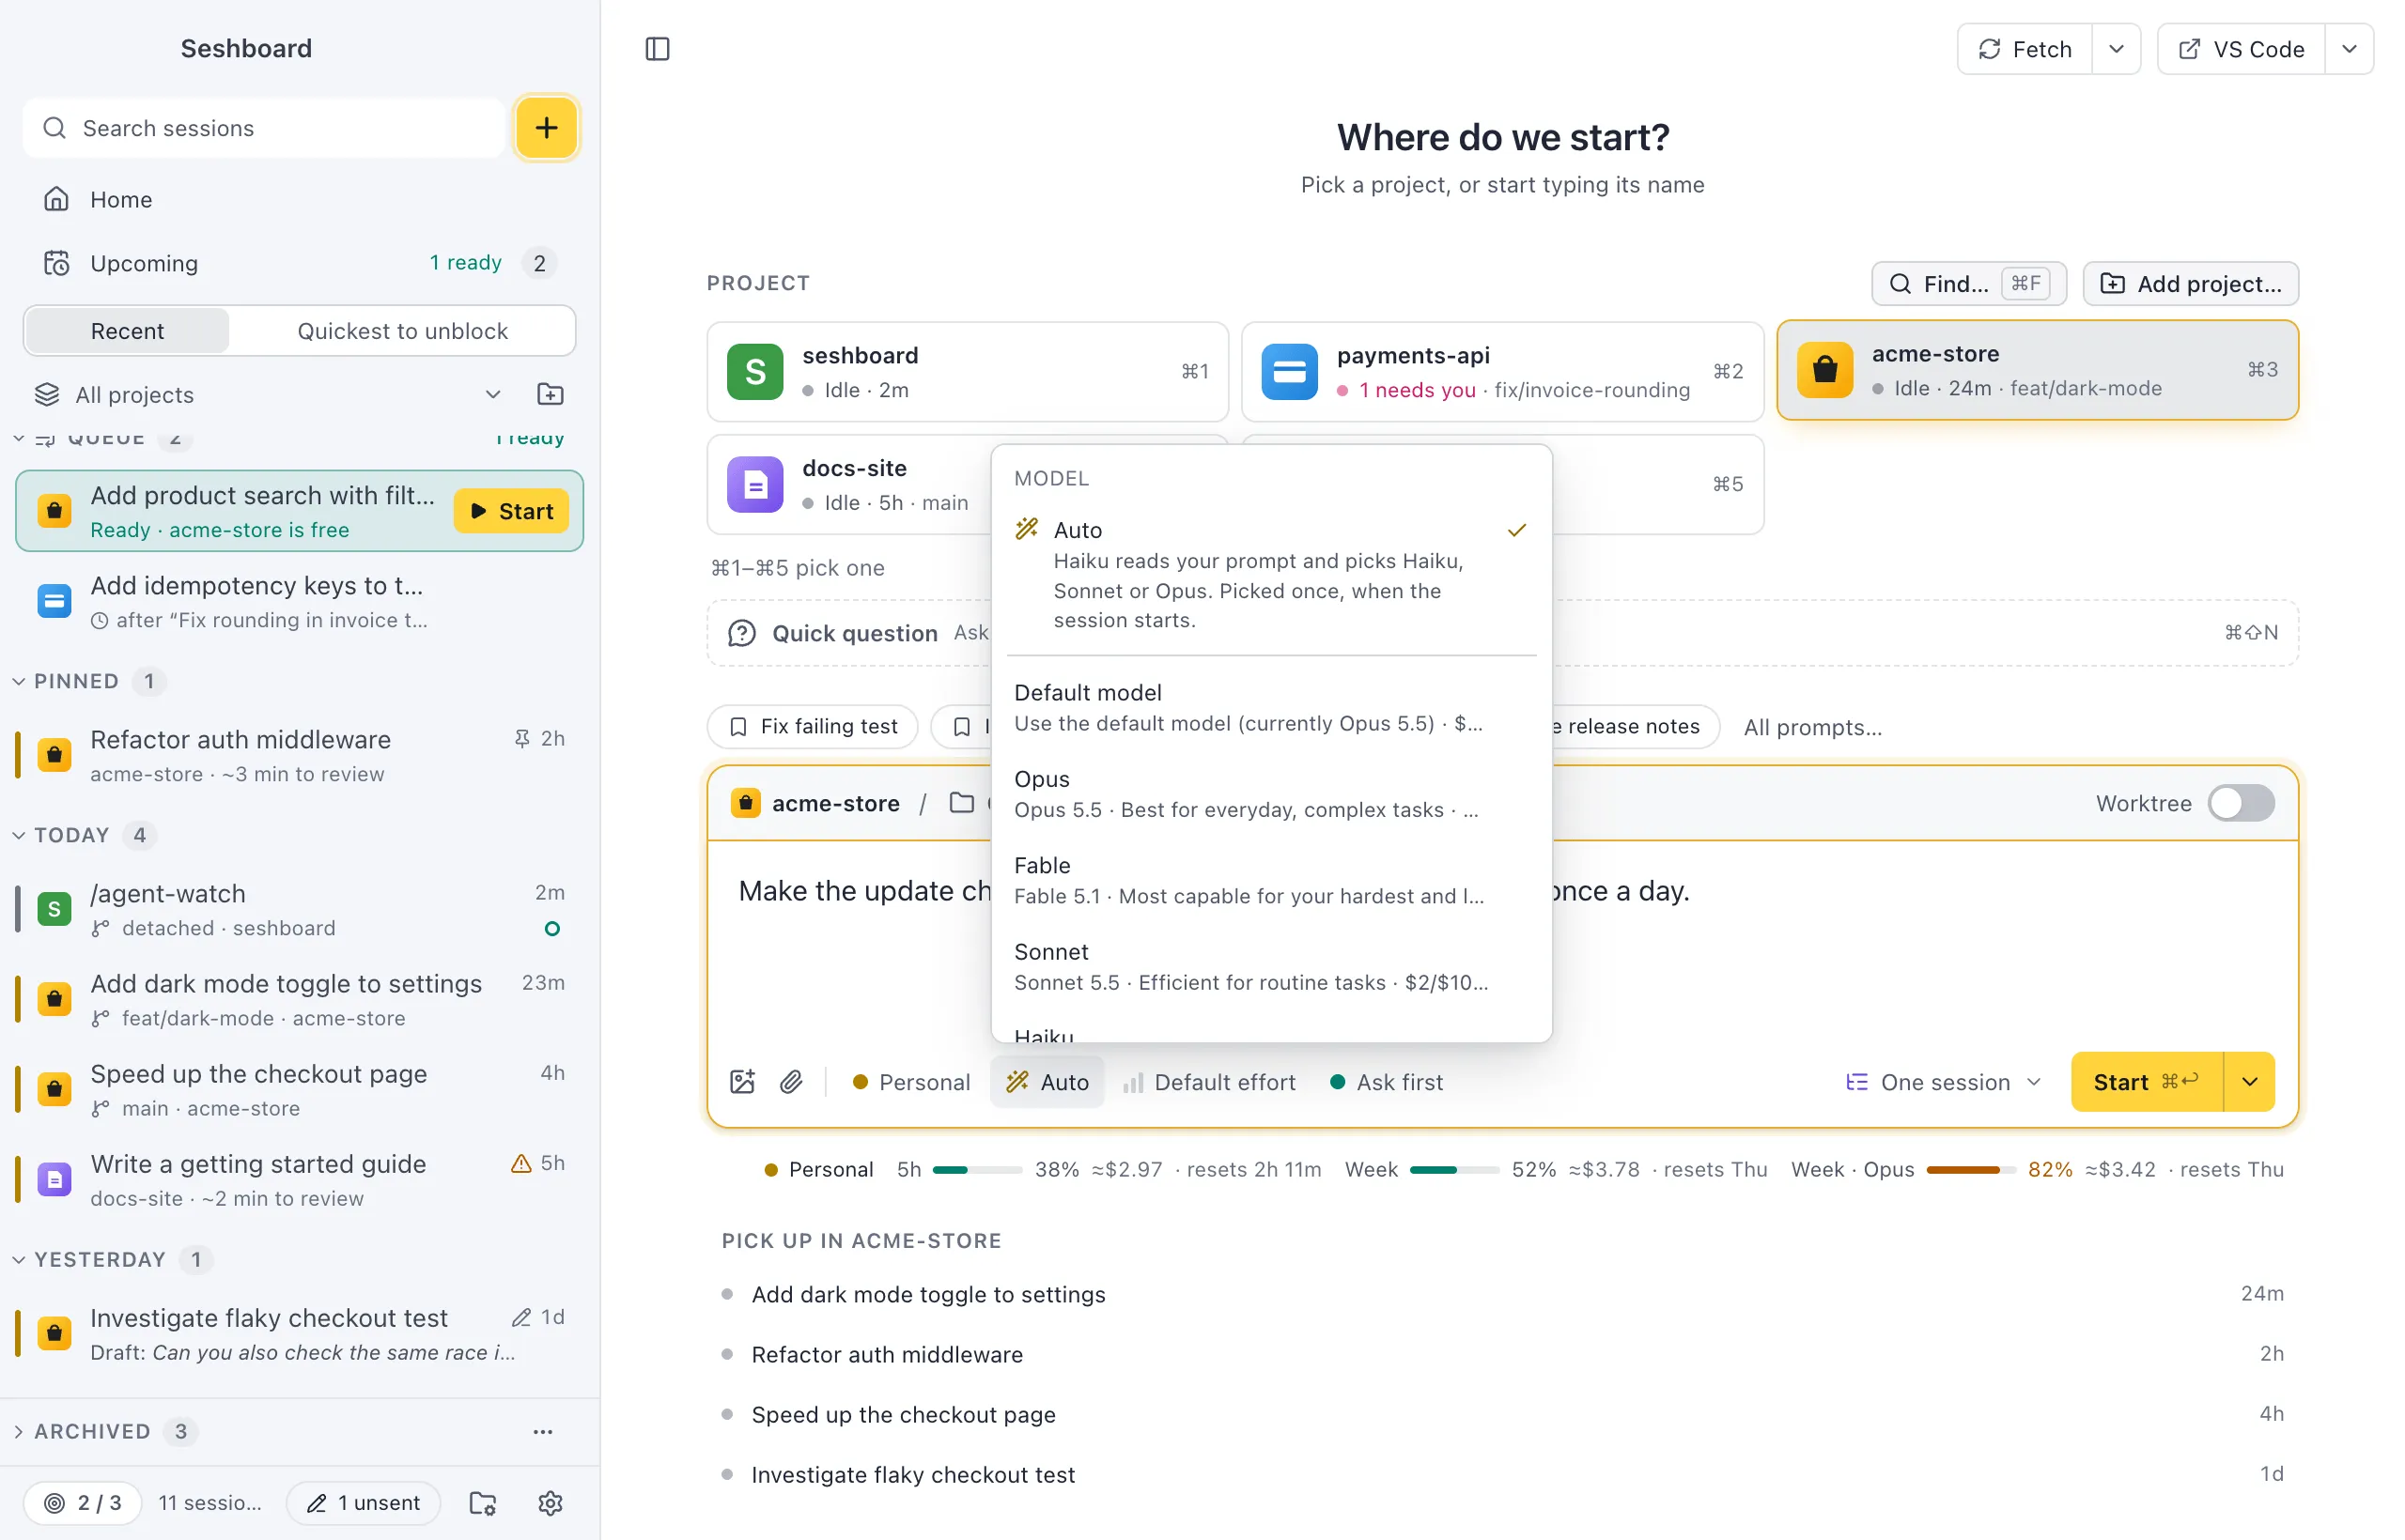Click the Add project... button
2405x1540 pixels.
[x=2191, y=284]
